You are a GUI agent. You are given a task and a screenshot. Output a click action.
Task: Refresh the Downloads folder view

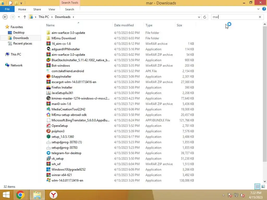[x=205, y=17]
